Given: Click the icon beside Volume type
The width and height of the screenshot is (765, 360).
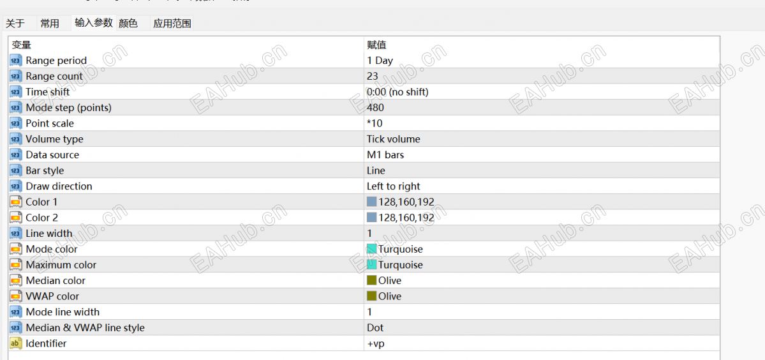Looking at the screenshot, I should click(x=16, y=139).
